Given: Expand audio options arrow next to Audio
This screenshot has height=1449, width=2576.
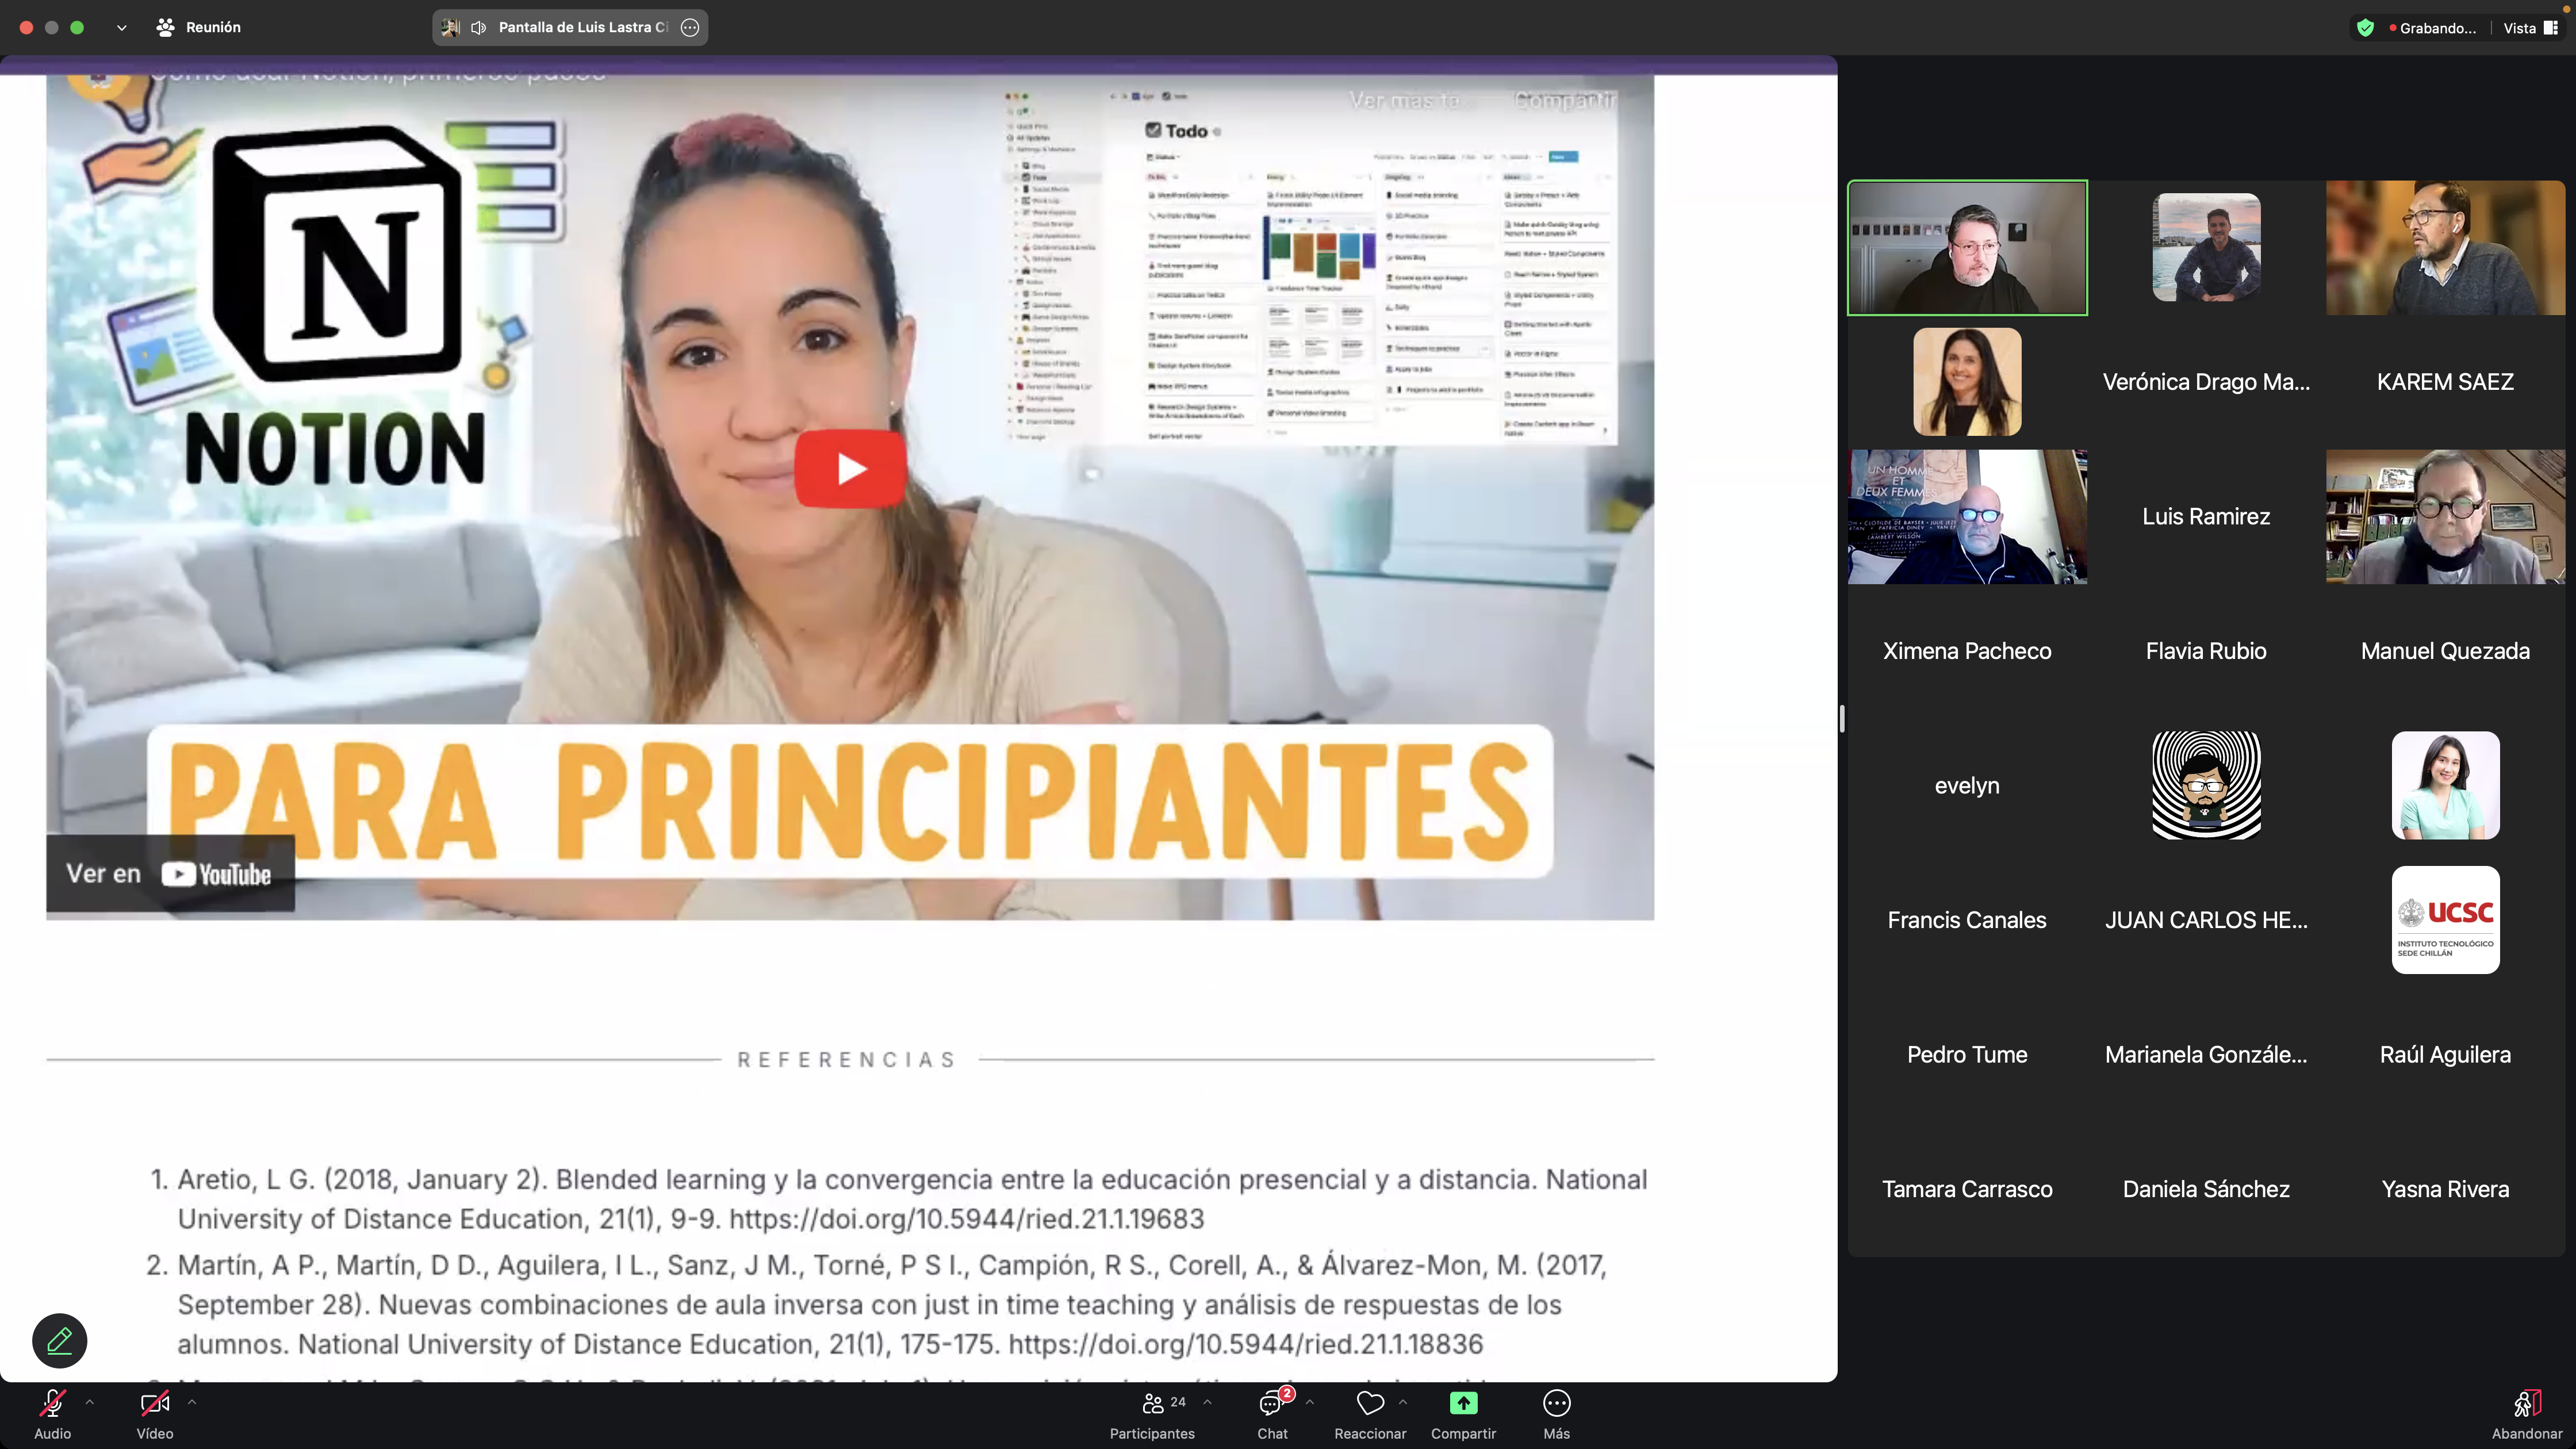Looking at the screenshot, I should pyautogui.click(x=90, y=1402).
